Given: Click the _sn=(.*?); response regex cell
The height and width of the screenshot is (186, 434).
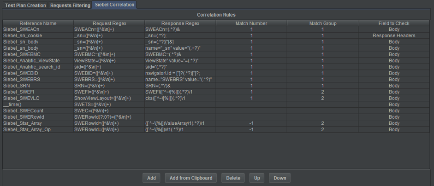Looking at the screenshot, I should click(x=180, y=35).
